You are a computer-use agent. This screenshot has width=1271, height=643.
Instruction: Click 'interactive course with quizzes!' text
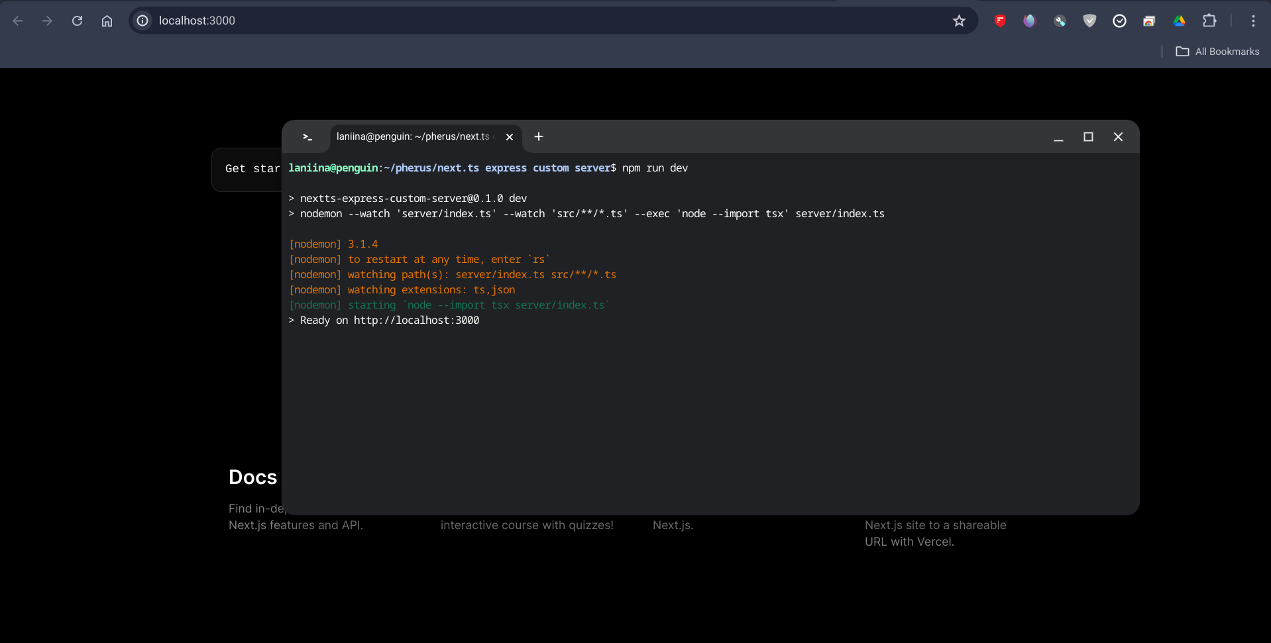click(x=527, y=525)
